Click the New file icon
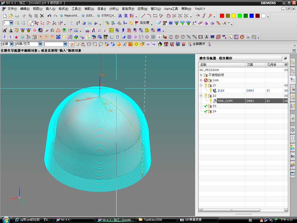297x223 pixels. click(5, 16)
